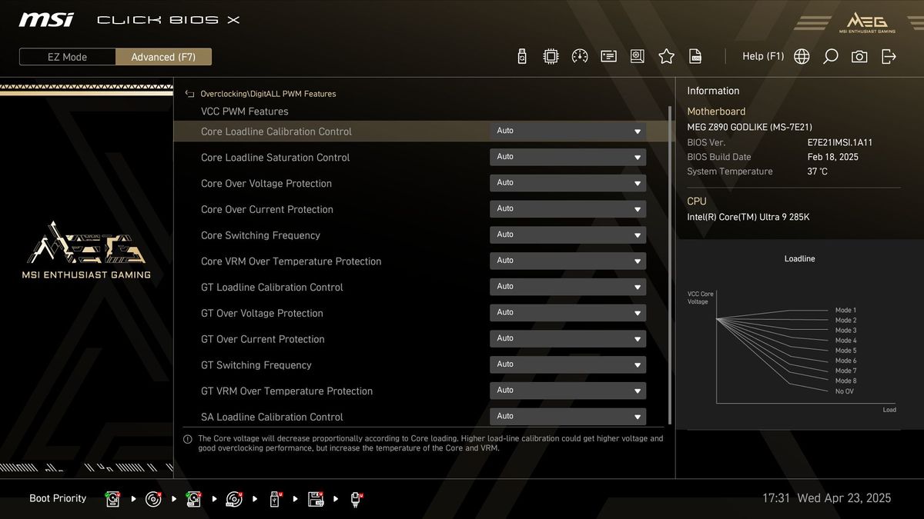
Task: Expand GT Over Voltage Protection dropdown
Action: coord(567,313)
